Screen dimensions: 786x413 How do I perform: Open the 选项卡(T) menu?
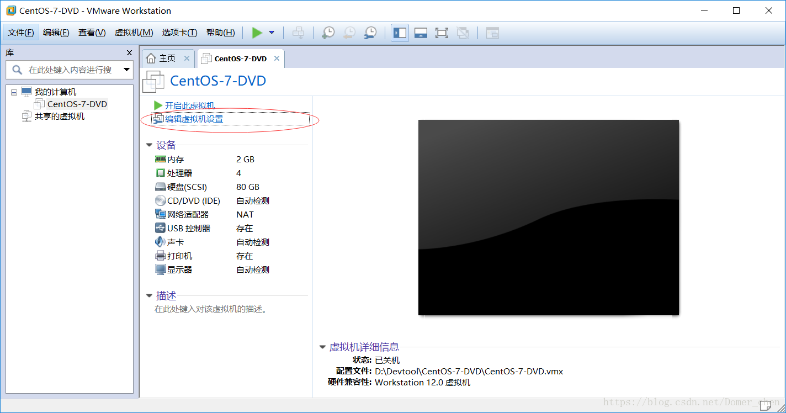pos(179,33)
